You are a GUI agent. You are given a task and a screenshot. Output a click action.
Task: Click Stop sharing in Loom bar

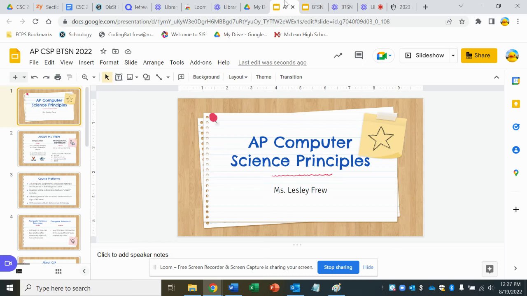[x=338, y=267]
